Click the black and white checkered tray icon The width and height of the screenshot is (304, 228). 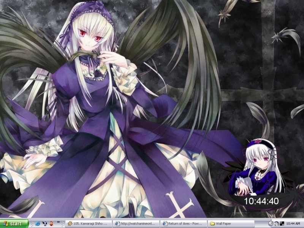tap(282, 224)
